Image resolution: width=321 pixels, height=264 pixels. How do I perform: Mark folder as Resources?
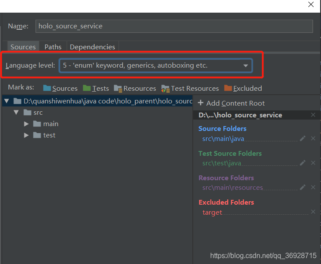coord(135,88)
